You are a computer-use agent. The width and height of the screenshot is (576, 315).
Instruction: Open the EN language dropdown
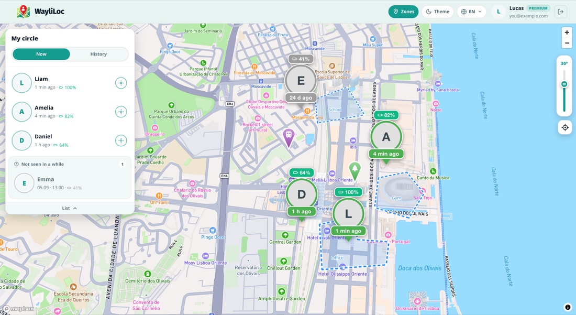click(x=471, y=12)
